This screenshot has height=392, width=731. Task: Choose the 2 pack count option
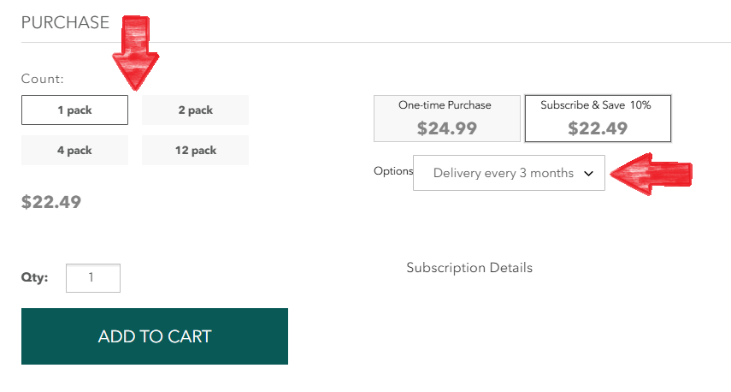tap(195, 110)
